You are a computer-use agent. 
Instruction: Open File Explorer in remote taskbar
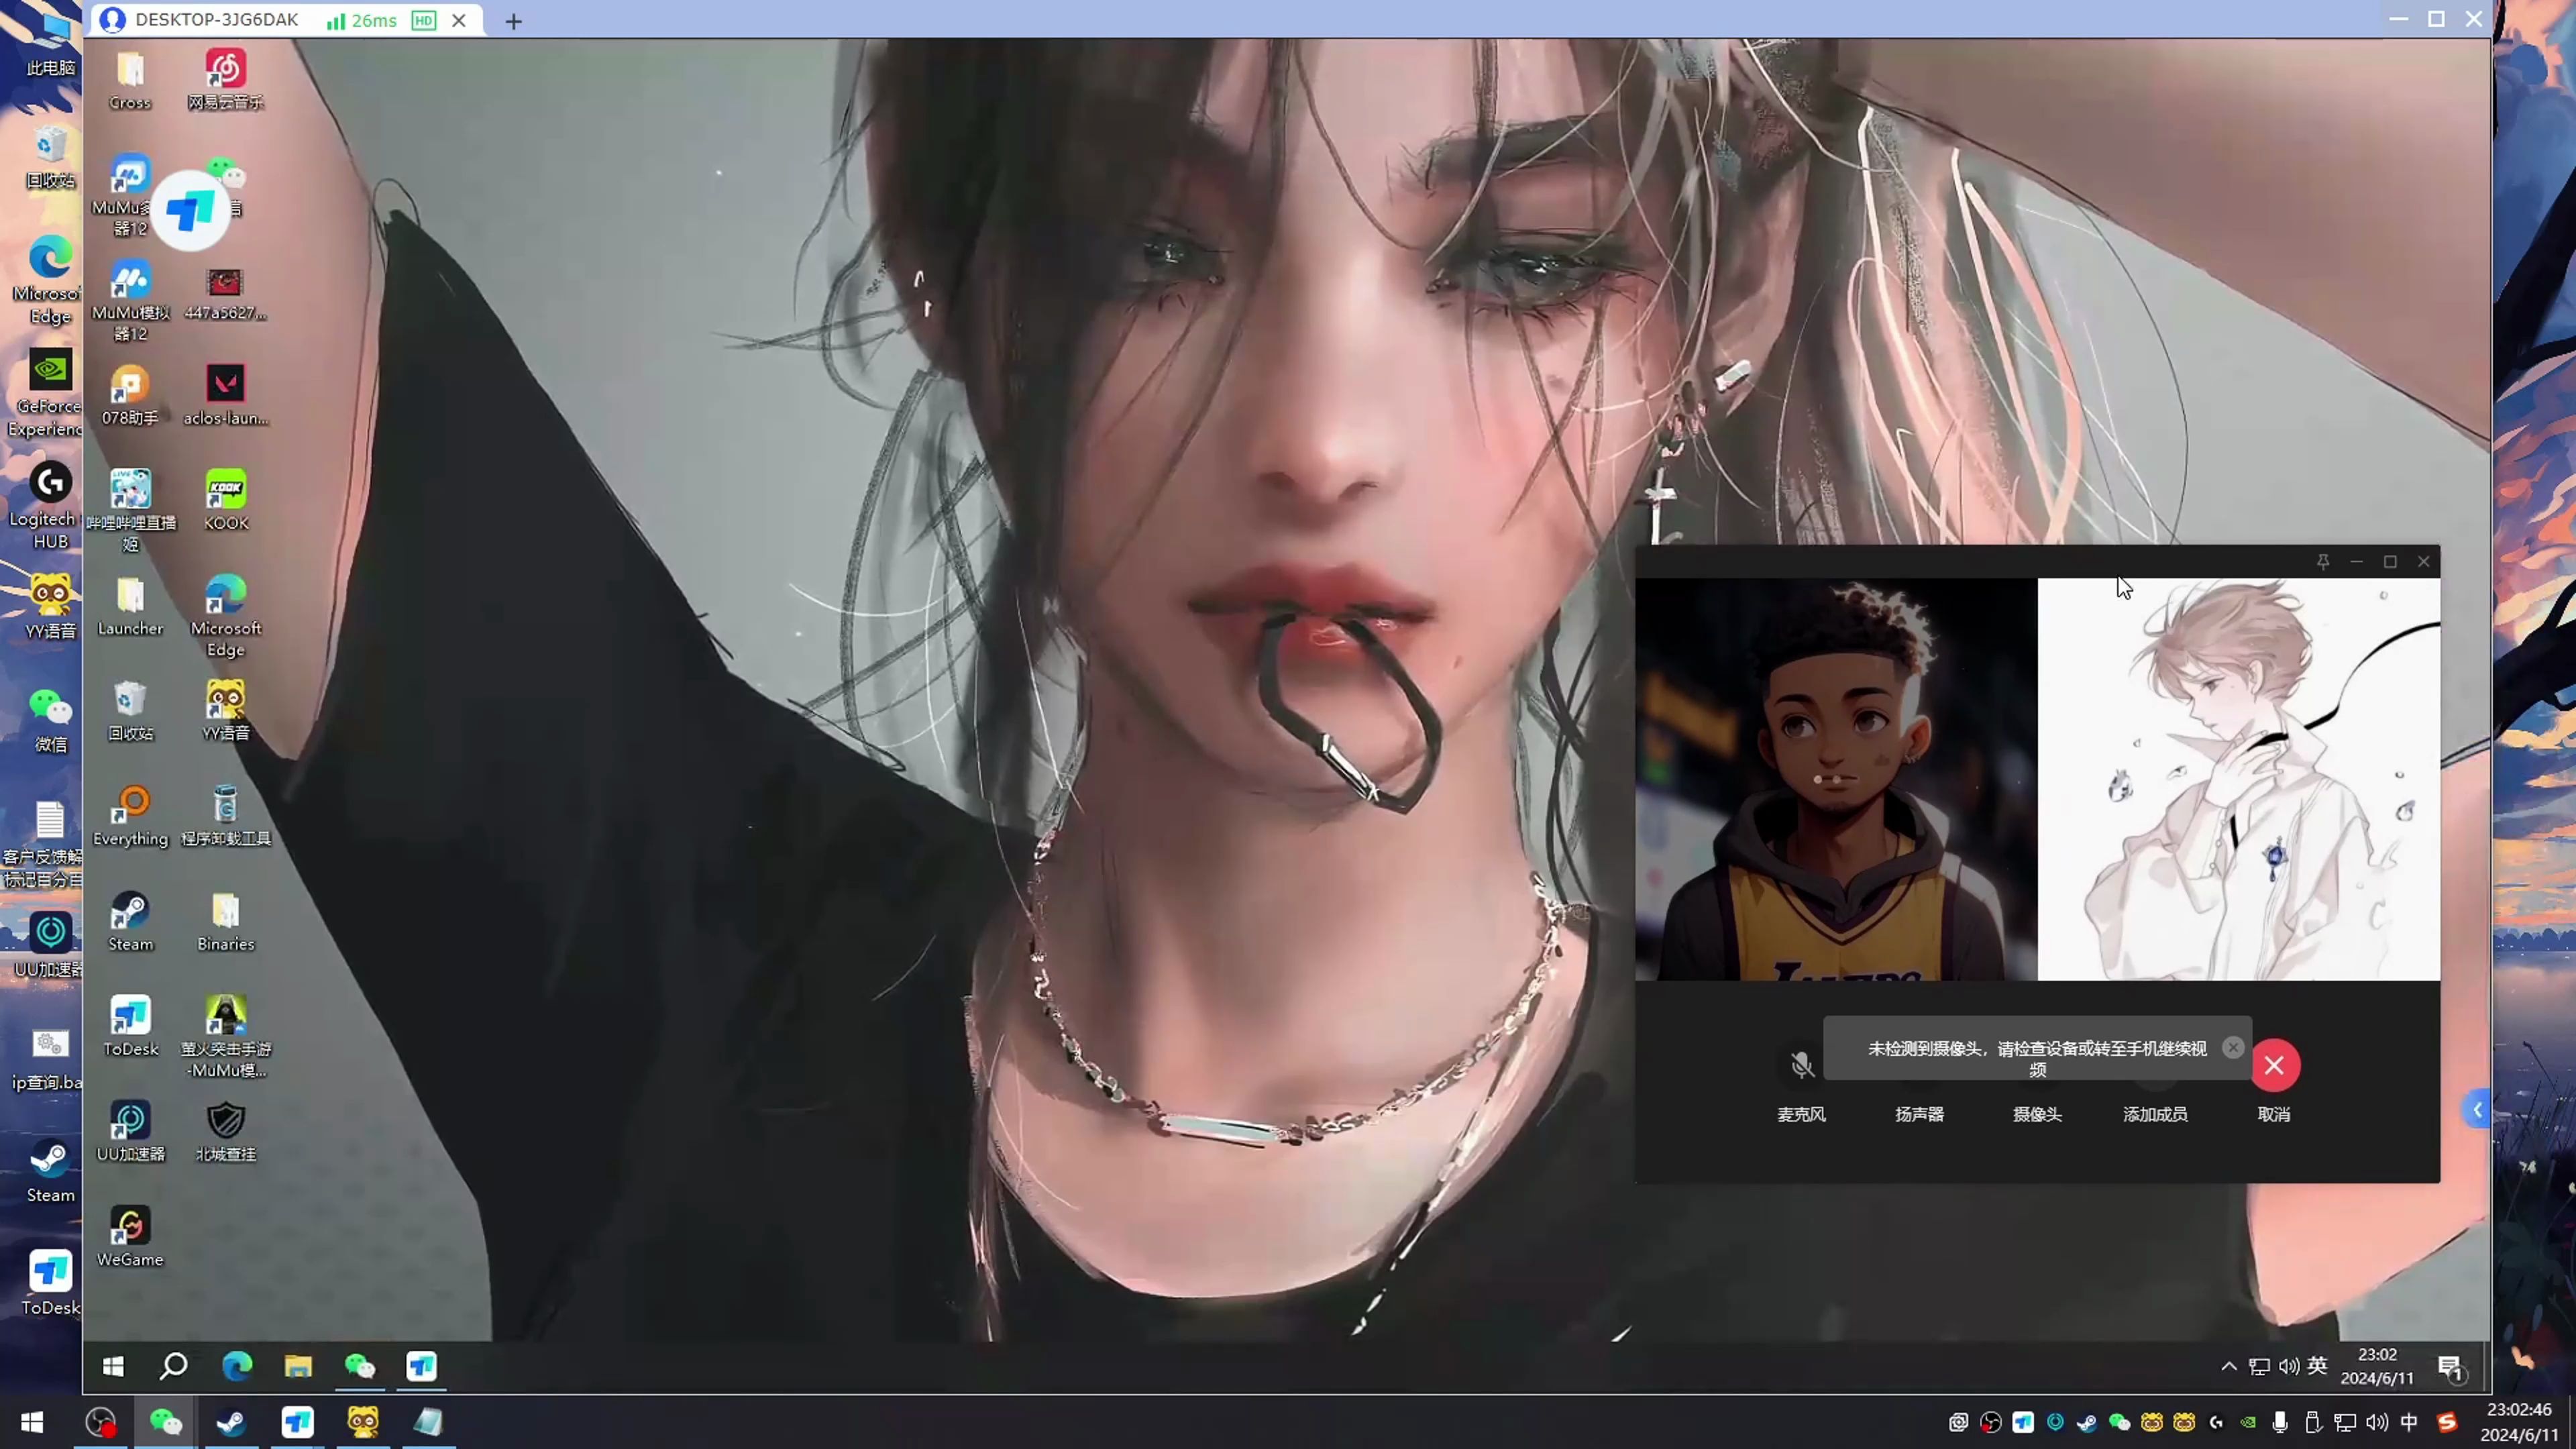(x=298, y=1366)
